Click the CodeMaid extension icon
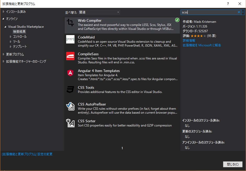The height and width of the screenshot is (171, 246). pyautogui.click(x=70, y=39)
